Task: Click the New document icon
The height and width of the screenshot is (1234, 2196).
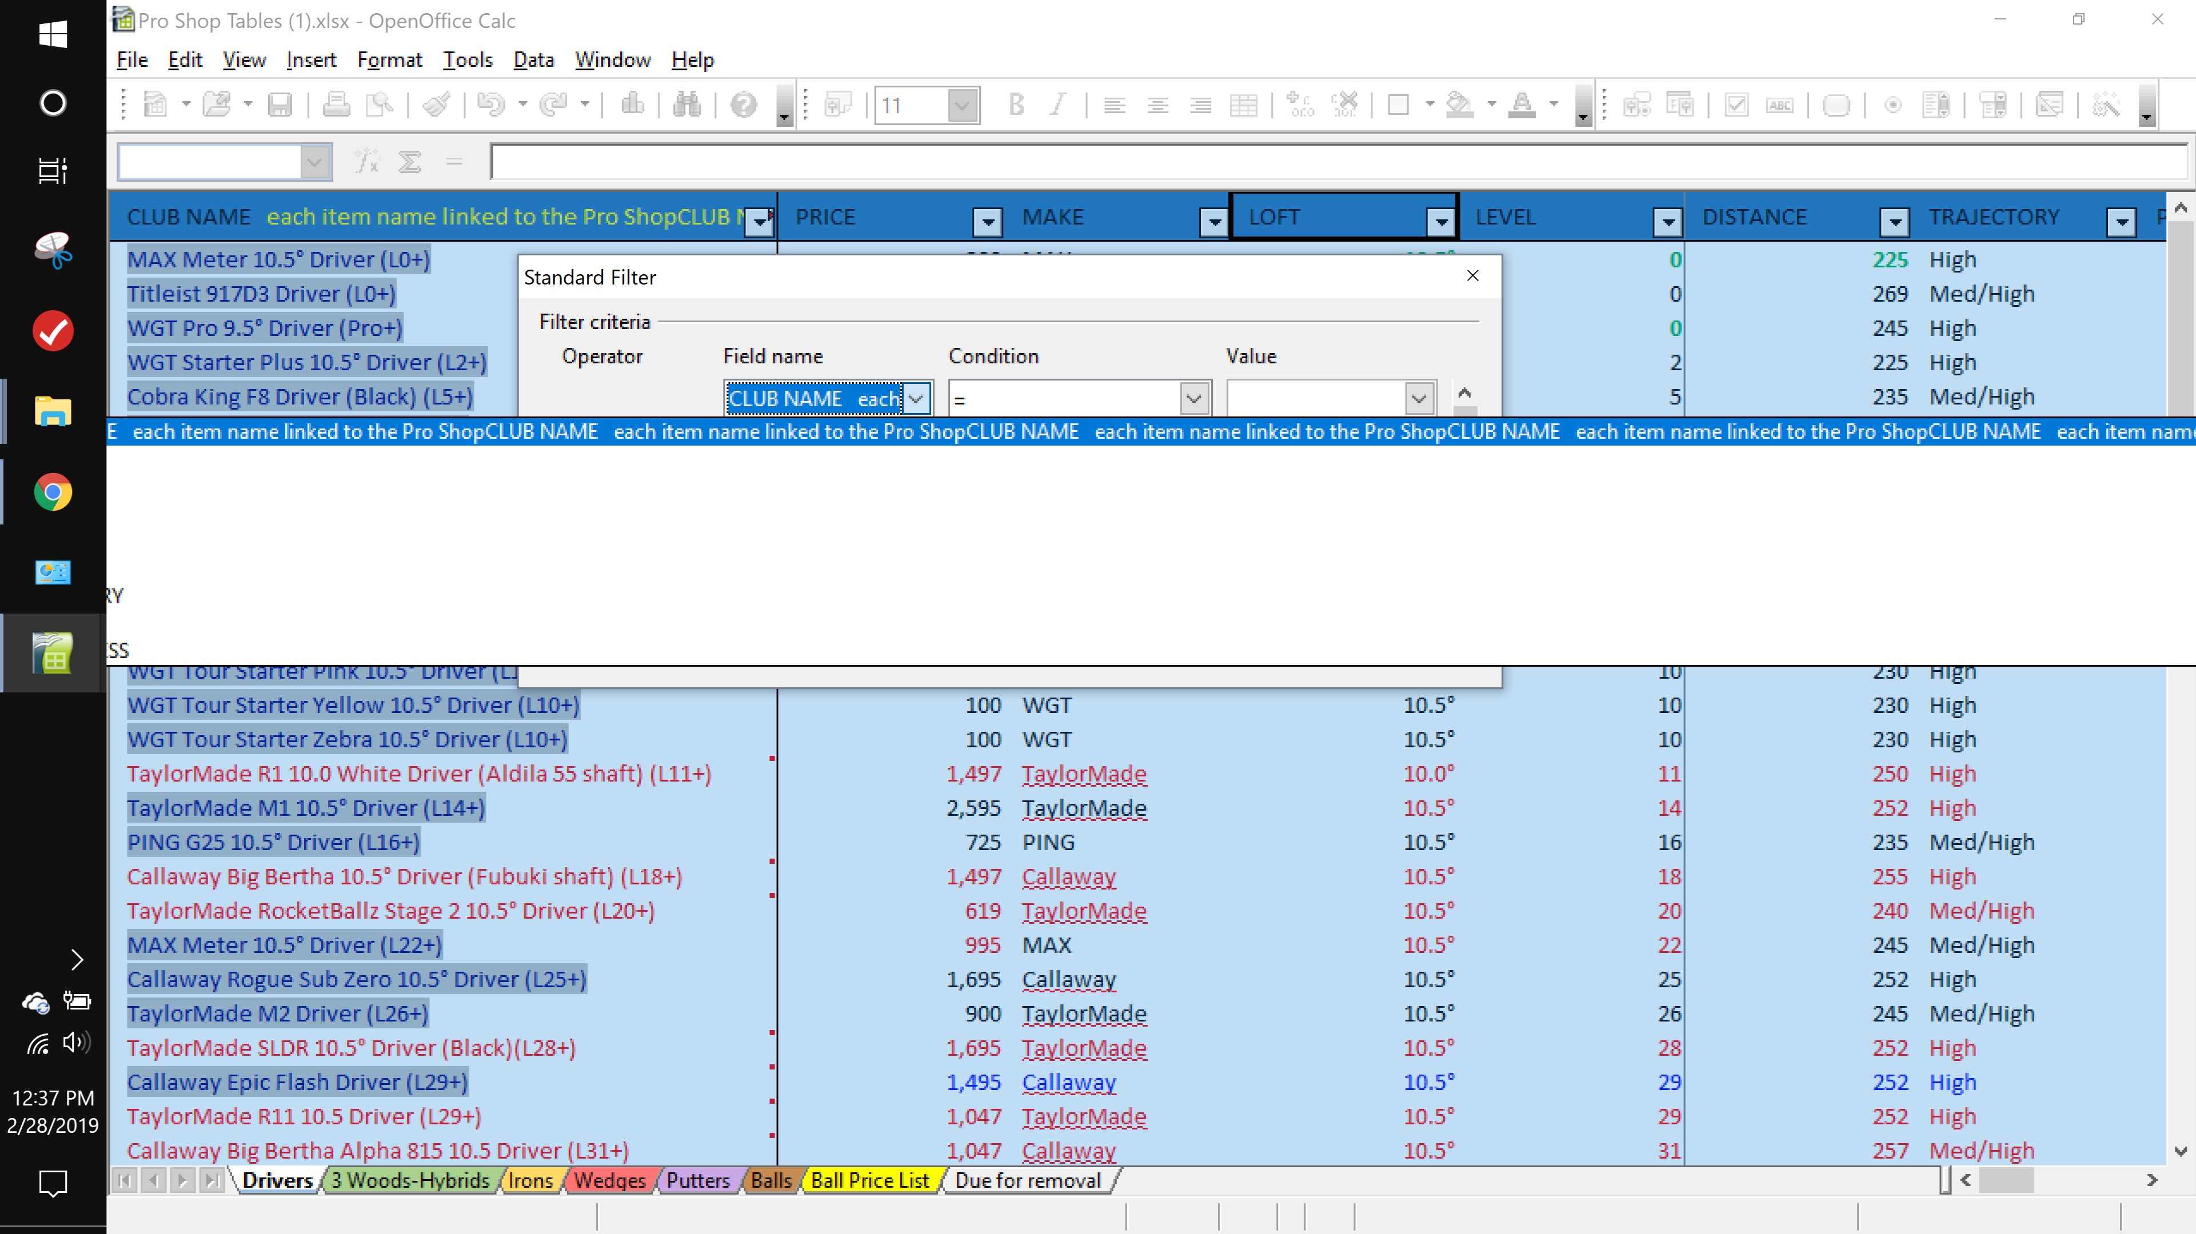Action: click(x=155, y=105)
